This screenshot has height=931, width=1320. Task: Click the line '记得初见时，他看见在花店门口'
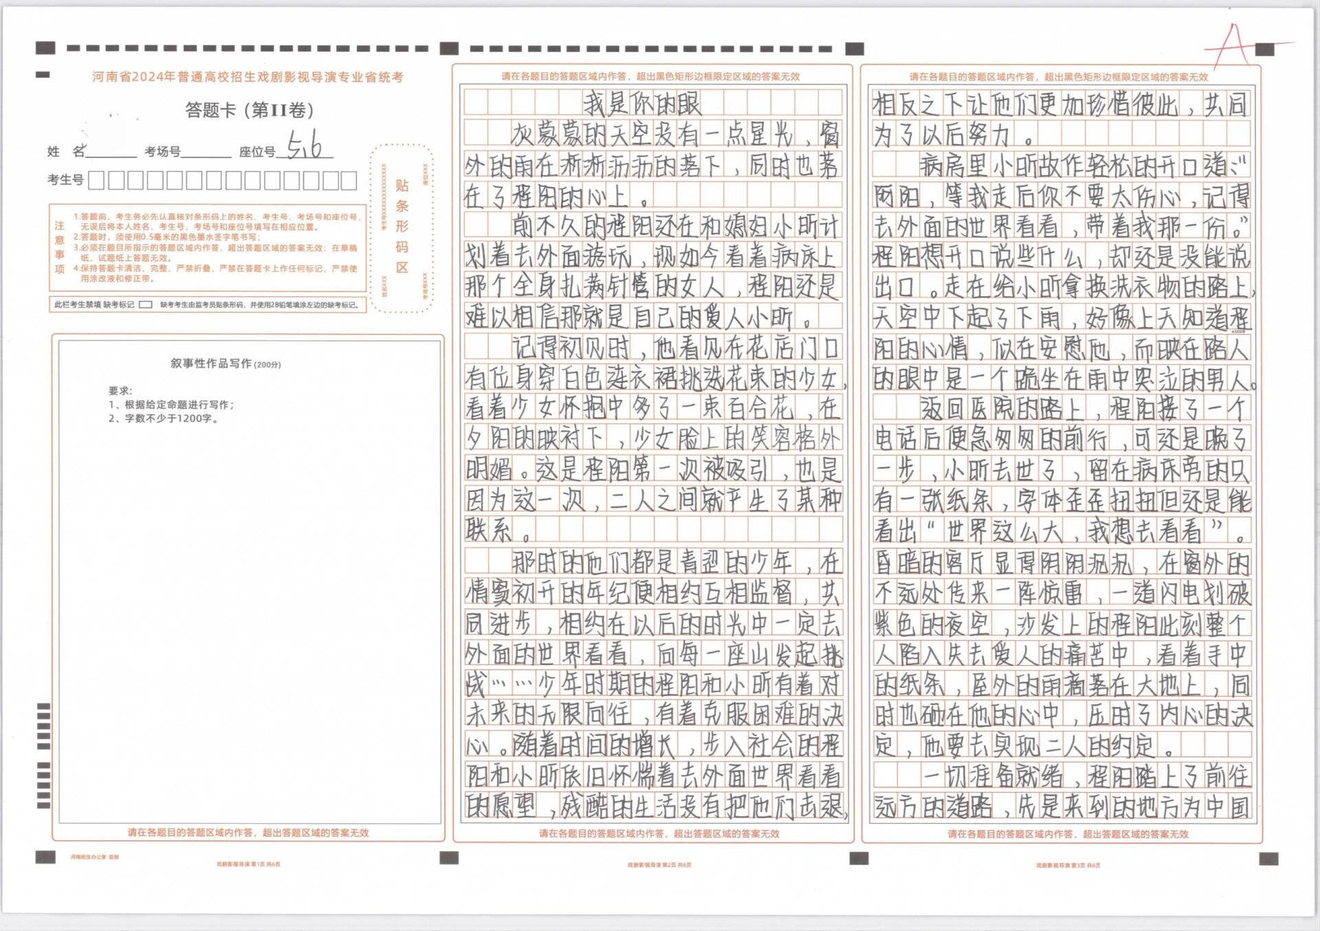coord(675,348)
